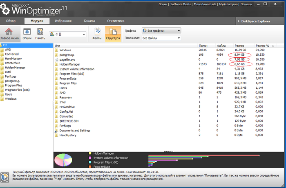Click the disk icon in the status bar

coord(5,177)
